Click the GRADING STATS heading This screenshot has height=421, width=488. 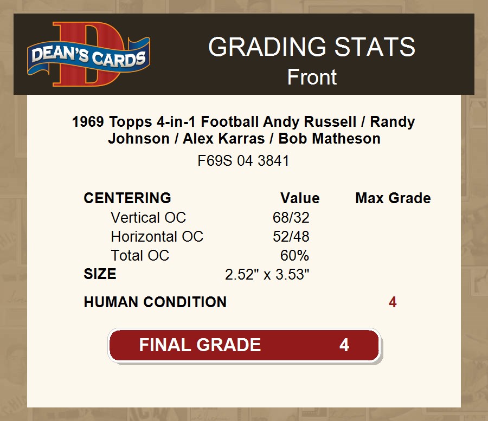tap(312, 47)
